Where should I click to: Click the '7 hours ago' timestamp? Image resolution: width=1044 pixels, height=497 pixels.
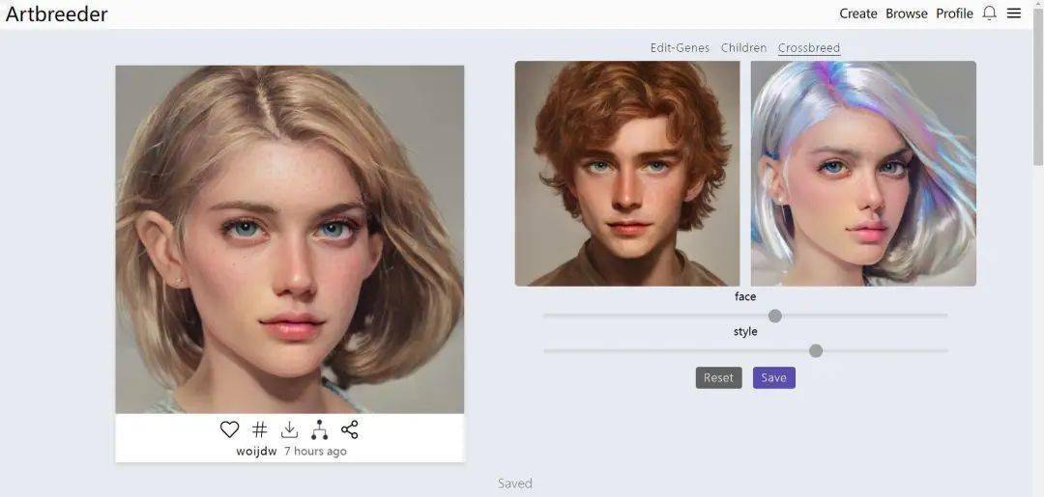[315, 451]
